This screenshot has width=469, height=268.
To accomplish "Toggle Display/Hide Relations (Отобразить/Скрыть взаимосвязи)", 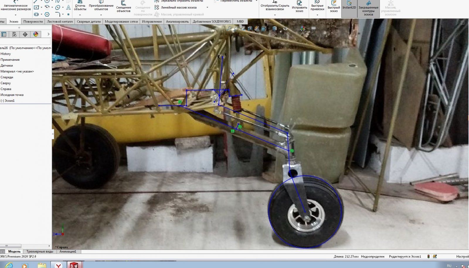I will (275, 7).
